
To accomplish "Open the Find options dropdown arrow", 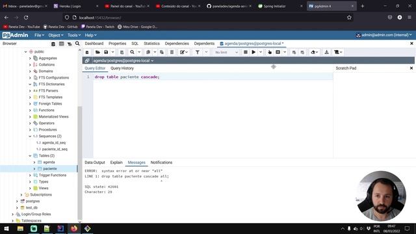I will (139, 52).
